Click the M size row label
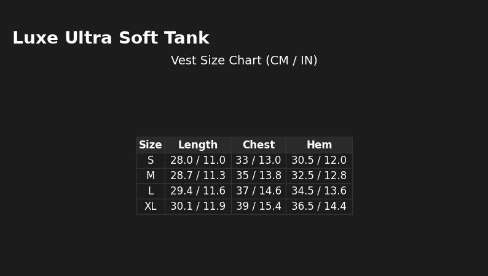Screen dimensions: 488x276 point(151,176)
